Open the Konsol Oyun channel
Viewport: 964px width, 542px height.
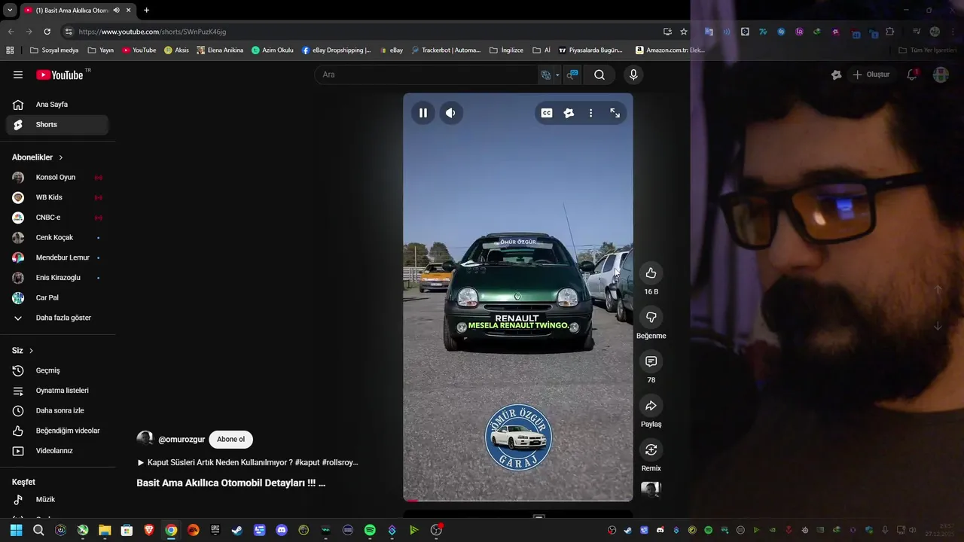57,178
